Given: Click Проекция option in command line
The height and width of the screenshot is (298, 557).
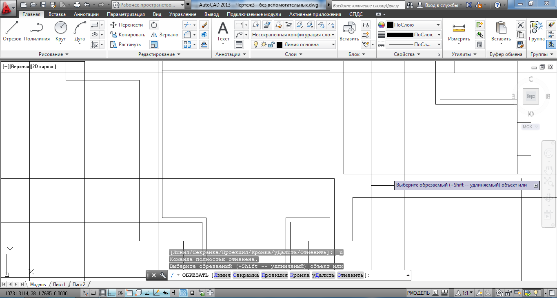Looking at the screenshot, I should [x=274, y=275].
